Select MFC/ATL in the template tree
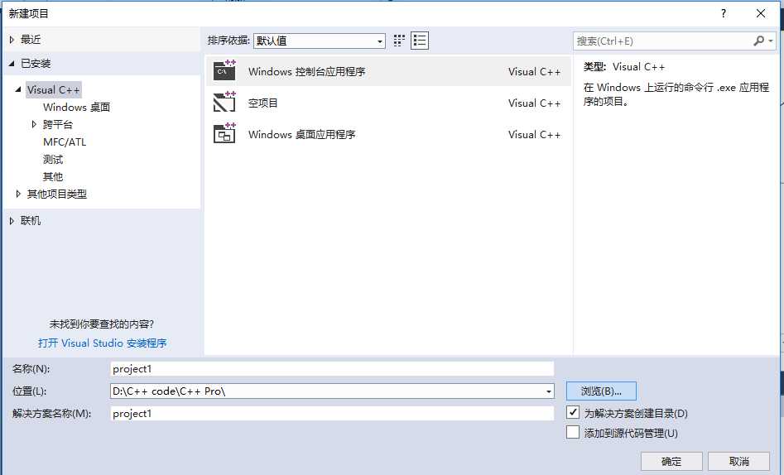The height and width of the screenshot is (475, 784). [65, 142]
